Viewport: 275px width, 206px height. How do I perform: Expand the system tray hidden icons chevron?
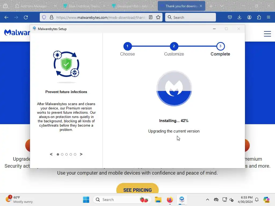(x=208, y=200)
